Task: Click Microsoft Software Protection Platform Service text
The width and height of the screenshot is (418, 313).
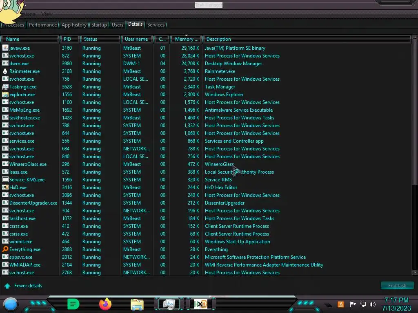Action: click(x=256, y=257)
